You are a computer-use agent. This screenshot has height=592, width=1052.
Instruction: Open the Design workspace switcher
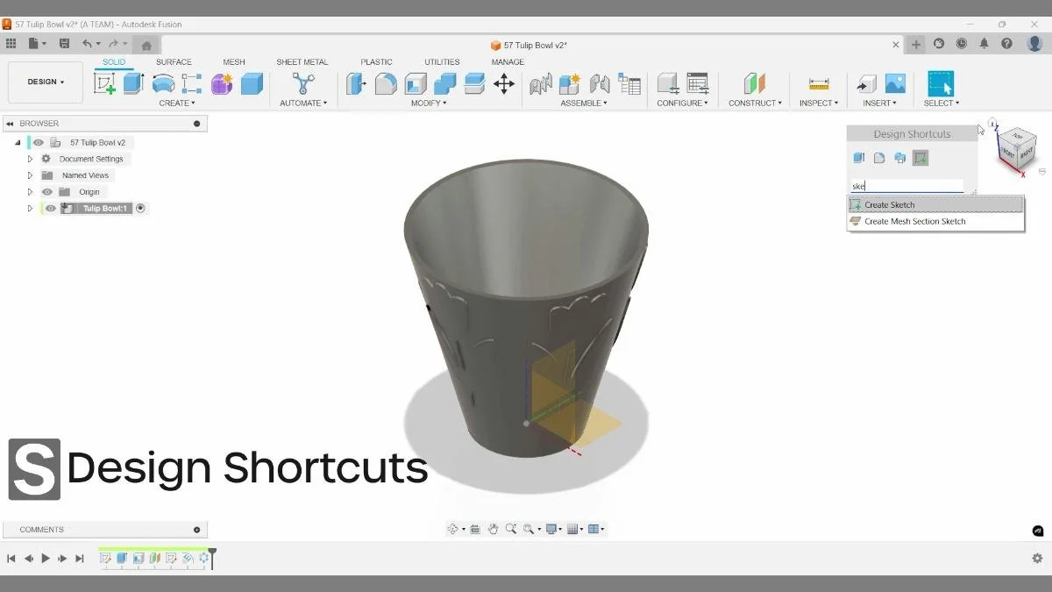pos(46,82)
